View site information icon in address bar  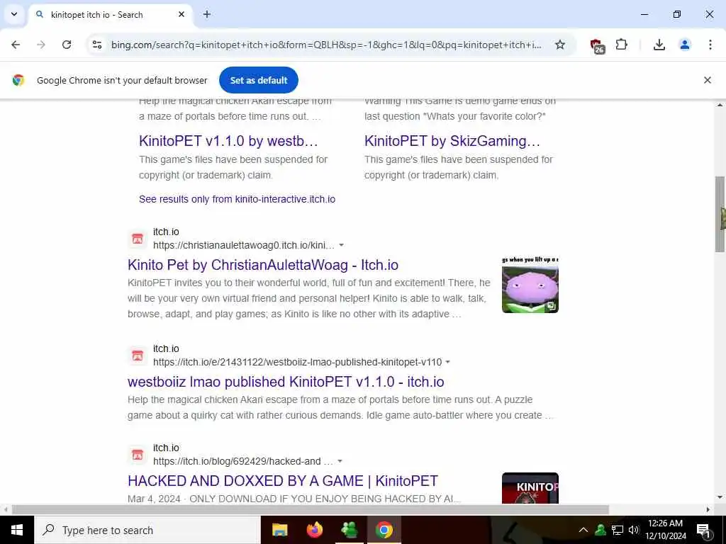[97, 45]
